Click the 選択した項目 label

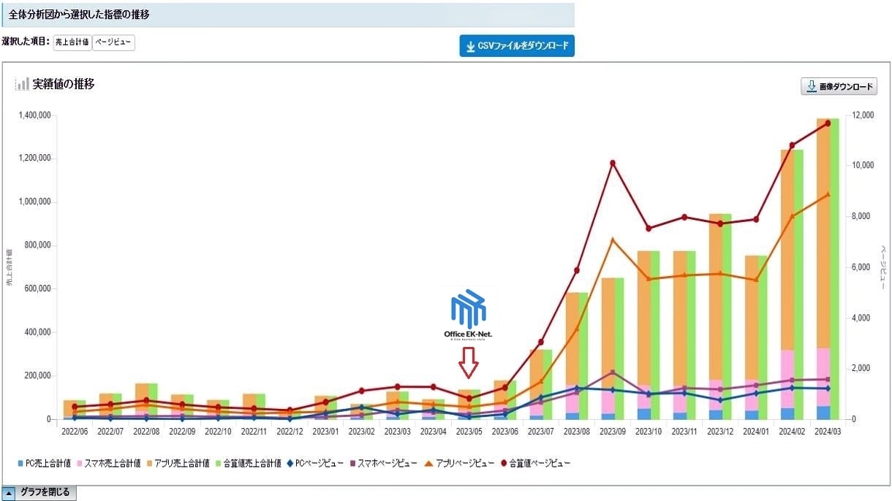[26, 42]
